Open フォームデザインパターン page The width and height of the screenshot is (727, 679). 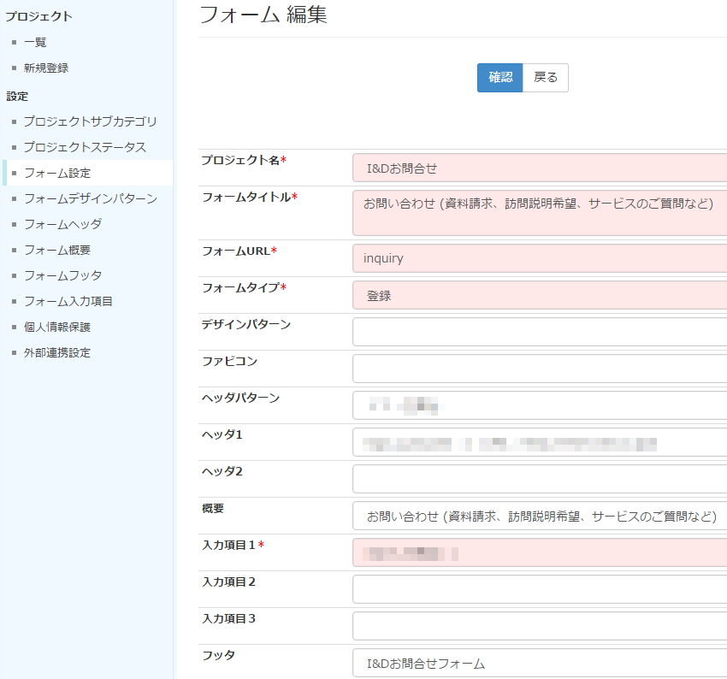tap(90, 198)
